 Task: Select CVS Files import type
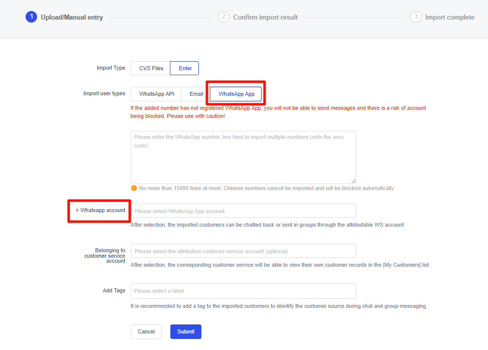pos(151,68)
